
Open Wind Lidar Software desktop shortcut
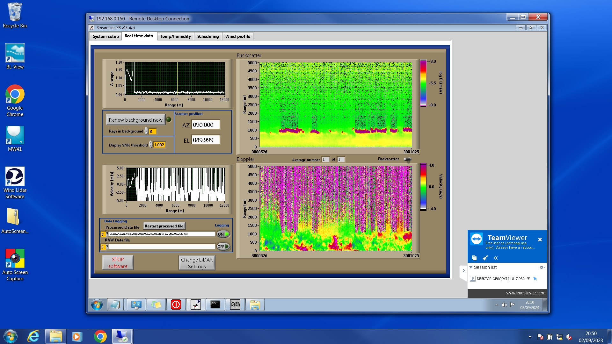(x=15, y=183)
